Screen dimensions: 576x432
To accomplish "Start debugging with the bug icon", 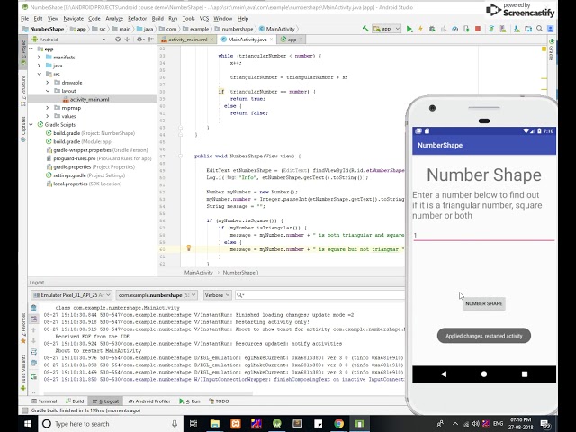I will pyautogui.click(x=432, y=29).
